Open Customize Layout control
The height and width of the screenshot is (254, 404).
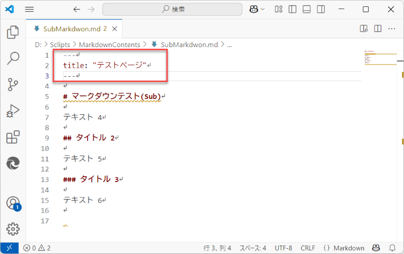click(x=278, y=10)
